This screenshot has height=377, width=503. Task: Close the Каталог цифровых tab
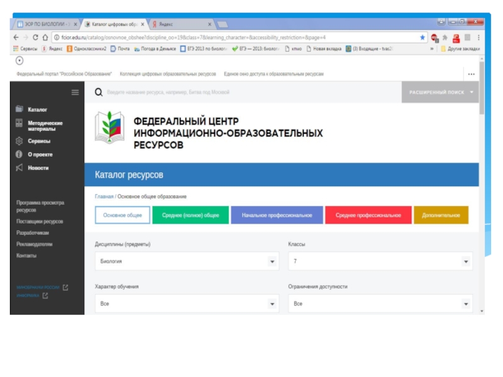143,25
